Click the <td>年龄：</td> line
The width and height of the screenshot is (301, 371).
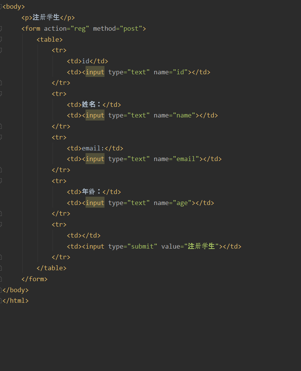click(x=94, y=192)
